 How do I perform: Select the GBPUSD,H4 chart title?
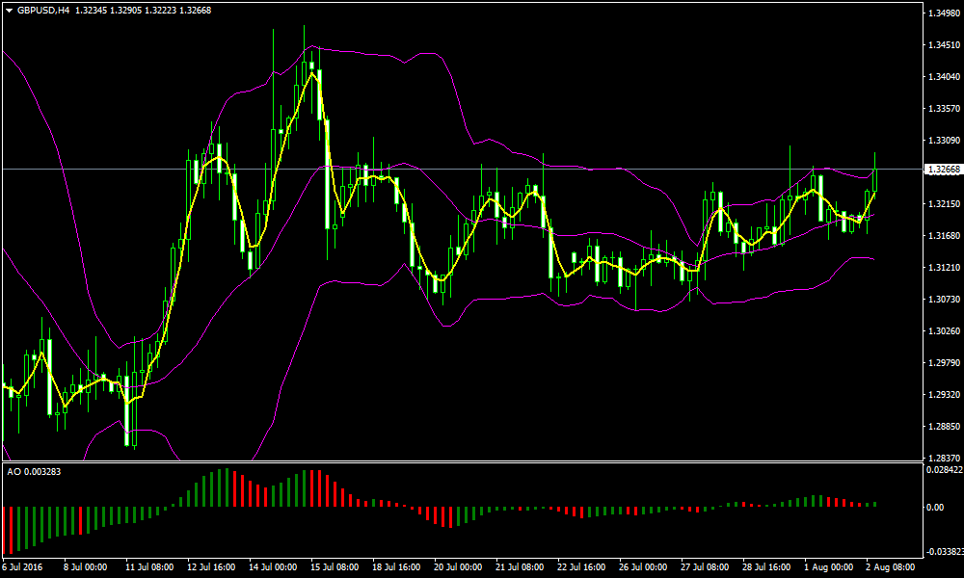point(43,11)
